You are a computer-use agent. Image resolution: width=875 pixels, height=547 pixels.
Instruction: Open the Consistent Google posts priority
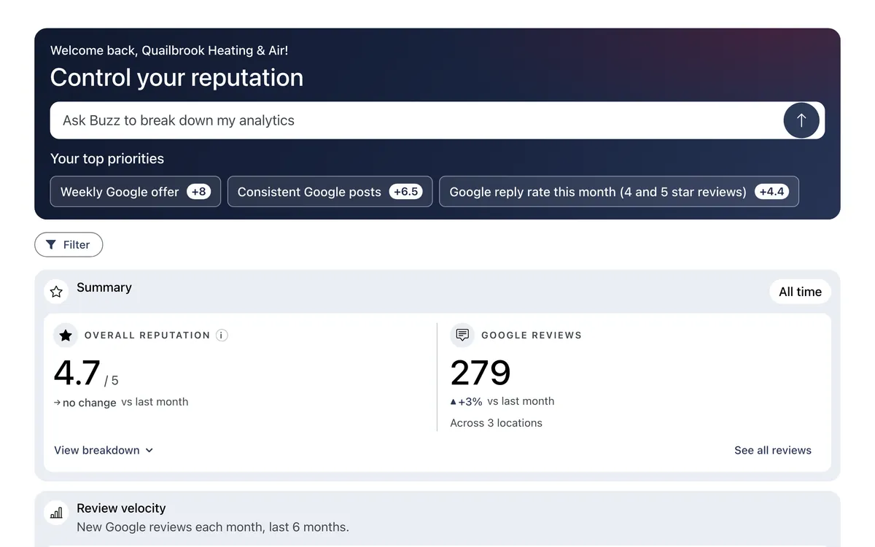(330, 192)
